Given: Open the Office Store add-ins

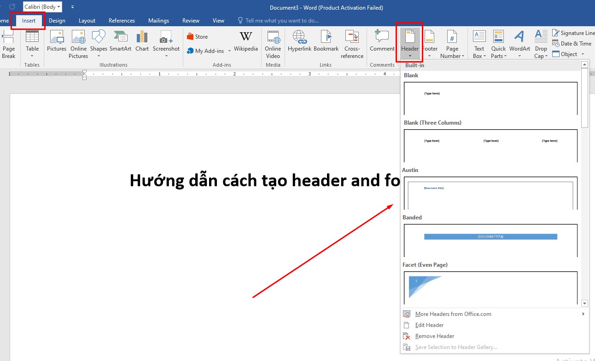Looking at the screenshot, I should click(x=197, y=37).
